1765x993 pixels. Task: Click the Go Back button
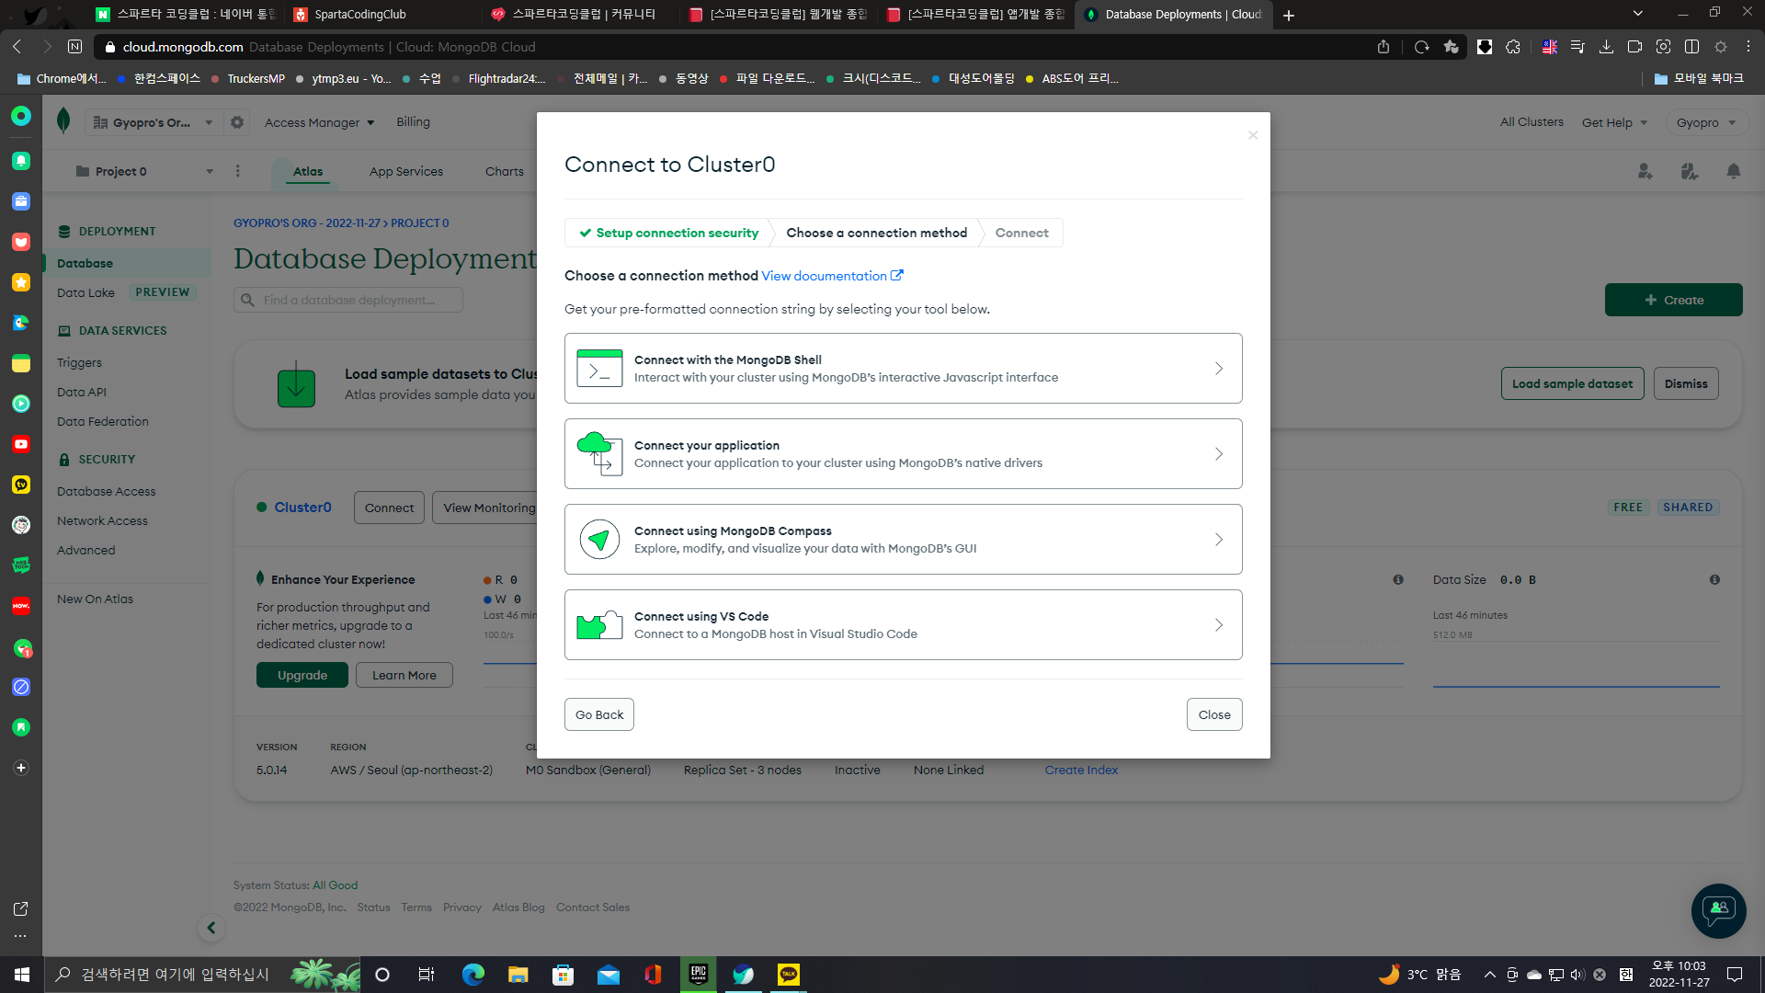pos(599,714)
